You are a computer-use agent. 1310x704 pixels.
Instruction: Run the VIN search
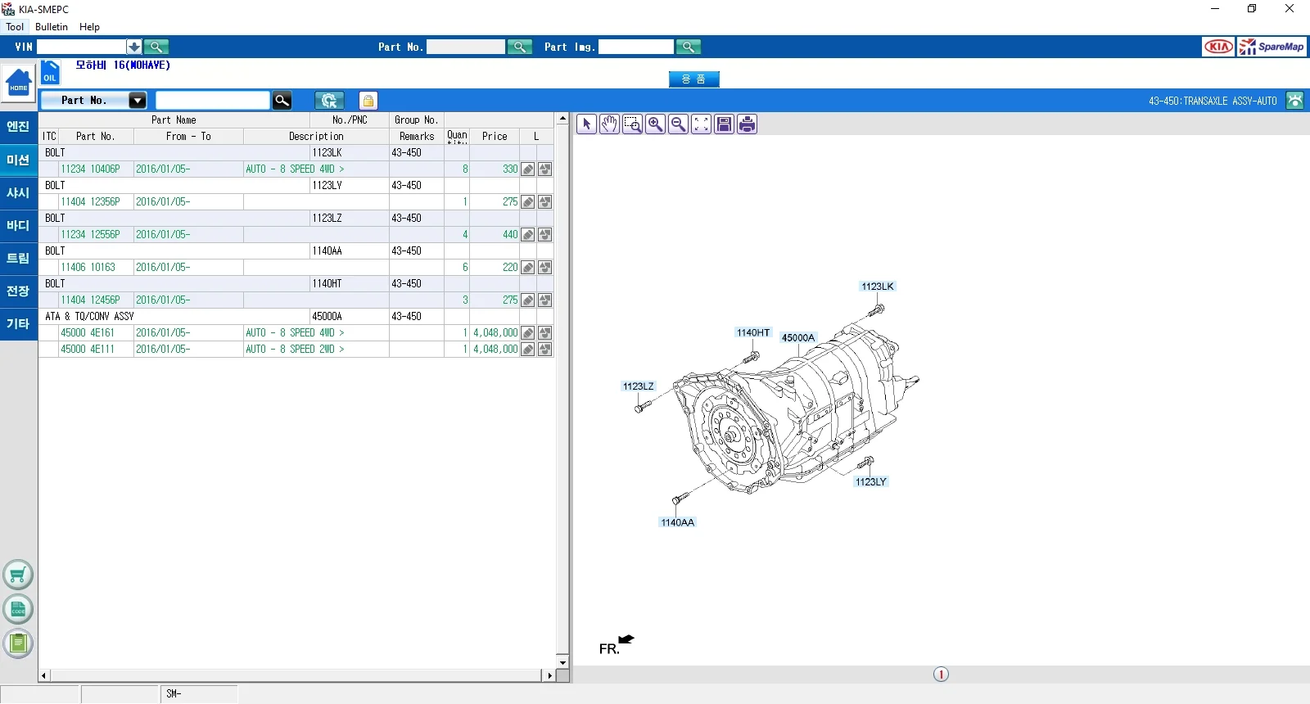tap(156, 47)
